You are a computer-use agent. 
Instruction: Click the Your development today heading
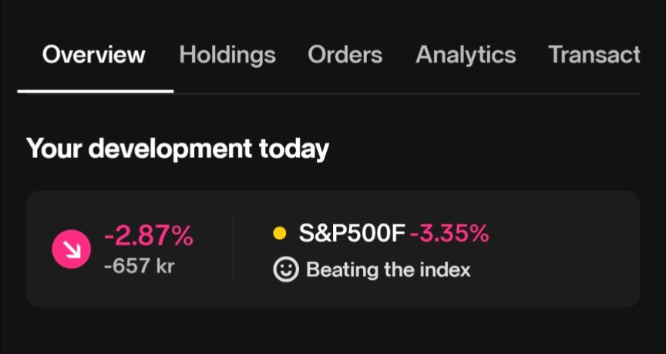coord(177,148)
